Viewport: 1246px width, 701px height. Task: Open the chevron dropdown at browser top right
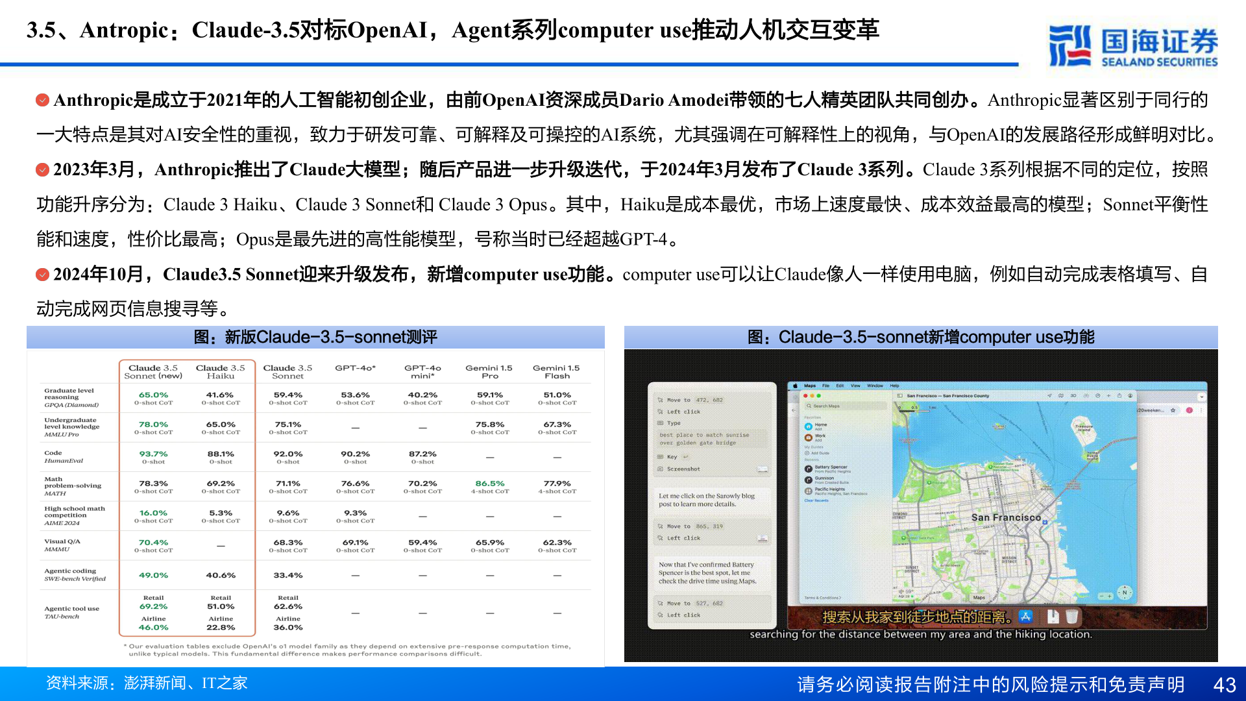coord(1201,397)
